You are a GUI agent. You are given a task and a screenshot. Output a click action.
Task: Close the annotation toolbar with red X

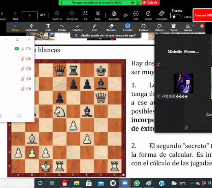click(202, 26)
